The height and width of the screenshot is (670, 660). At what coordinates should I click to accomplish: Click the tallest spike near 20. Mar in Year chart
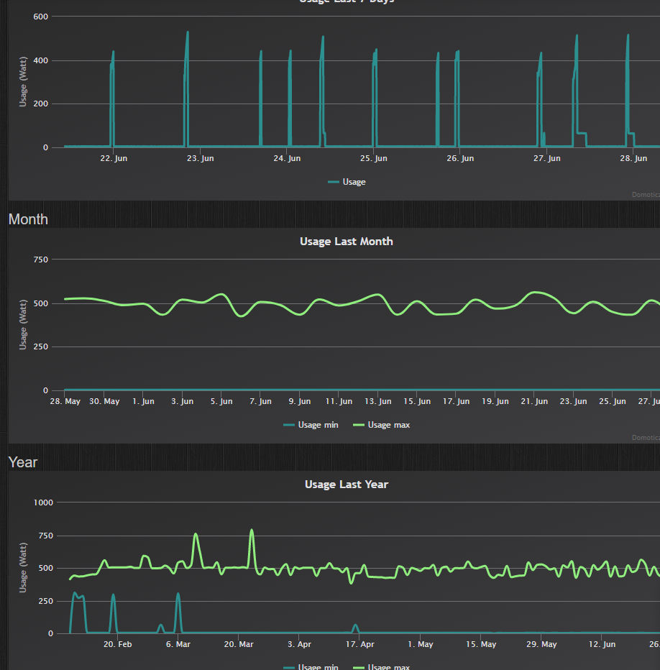252,531
